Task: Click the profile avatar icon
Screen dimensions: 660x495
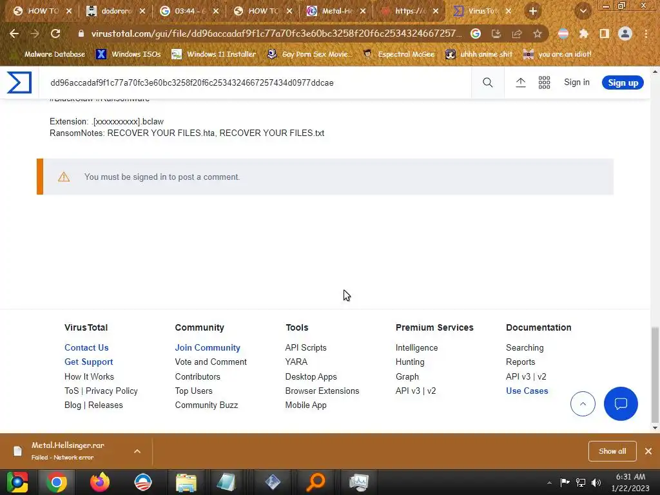Action: (x=625, y=34)
